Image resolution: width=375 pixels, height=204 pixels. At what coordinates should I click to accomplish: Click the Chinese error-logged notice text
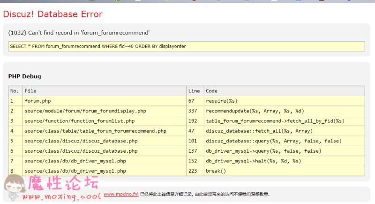tap(205, 194)
